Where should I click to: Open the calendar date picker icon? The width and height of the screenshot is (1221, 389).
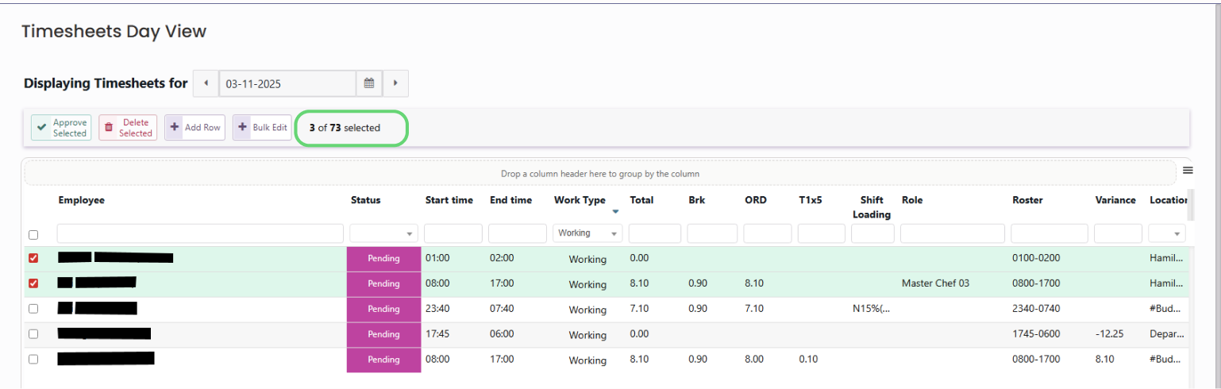(x=368, y=83)
